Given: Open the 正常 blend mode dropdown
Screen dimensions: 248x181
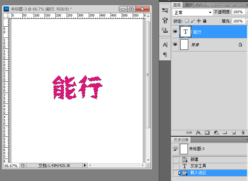Looking at the screenshot, I should click(x=193, y=12).
